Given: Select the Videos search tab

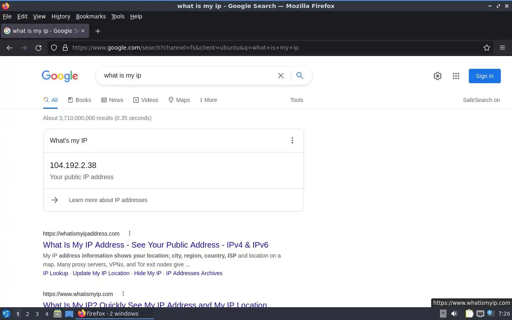Looking at the screenshot, I should click(146, 100).
